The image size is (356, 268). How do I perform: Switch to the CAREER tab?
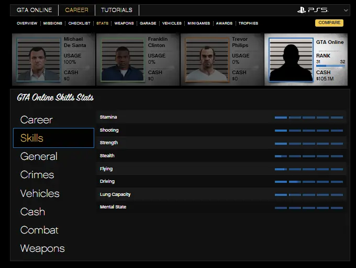[x=77, y=10]
